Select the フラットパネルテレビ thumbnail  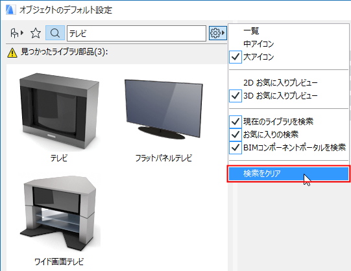point(163,110)
